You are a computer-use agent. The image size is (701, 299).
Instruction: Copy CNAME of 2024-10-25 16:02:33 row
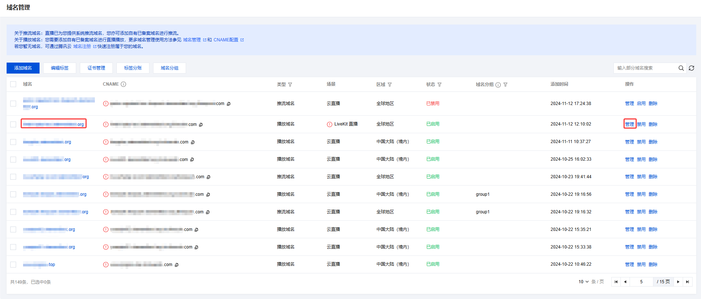coord(192,160)
